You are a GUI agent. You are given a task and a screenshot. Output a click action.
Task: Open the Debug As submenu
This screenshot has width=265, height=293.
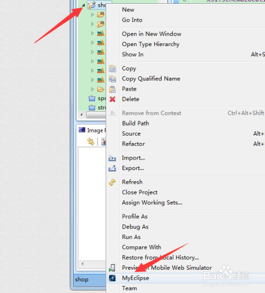(135, 227)
